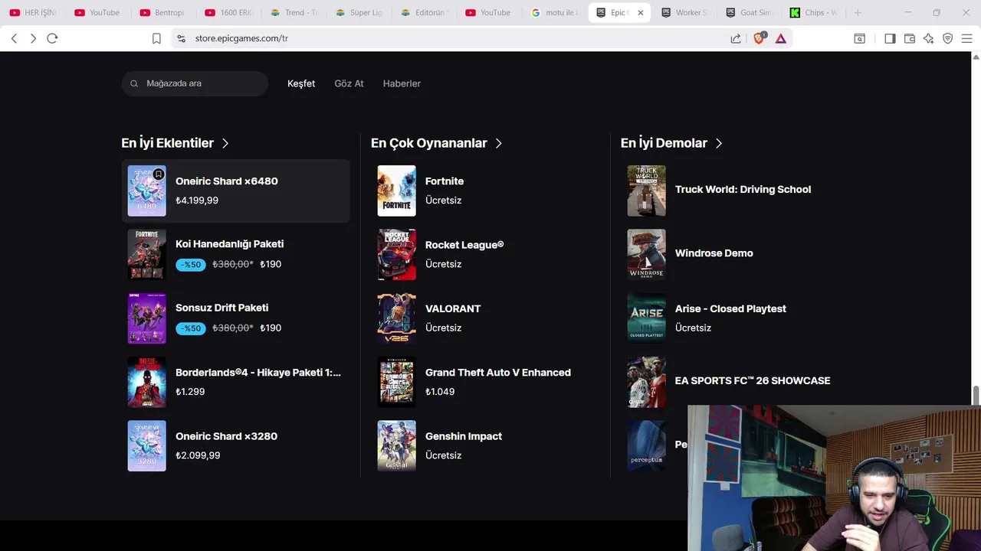
Task: Open the Genshin Impact thumbnail
Action: tap(397, 445)
